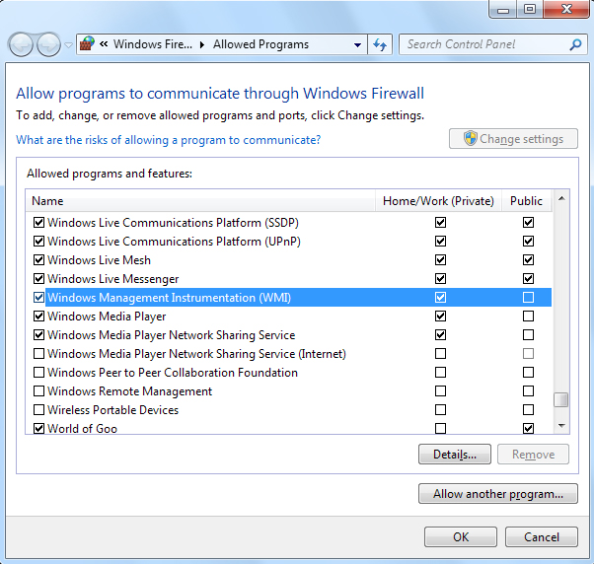Uncheck World of Goo name checkbox

(x=39, y=428)
